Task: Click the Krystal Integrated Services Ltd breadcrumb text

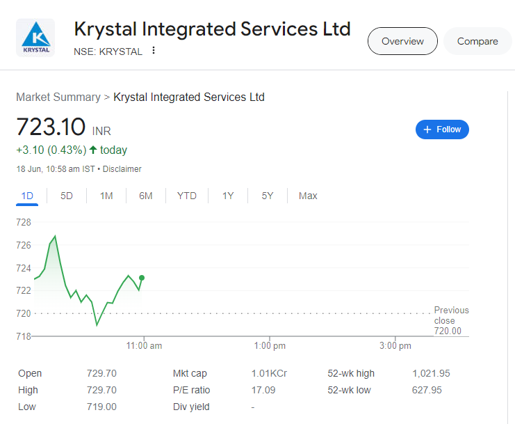Action: pos(189,97)
